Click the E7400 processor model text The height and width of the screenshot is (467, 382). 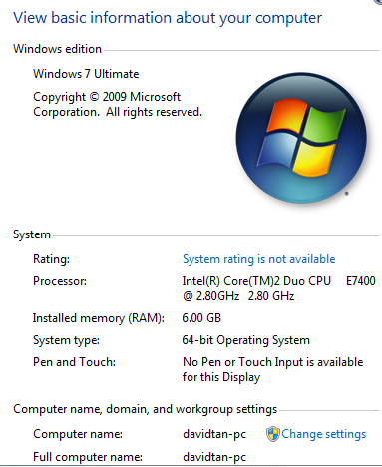point(361,281)
